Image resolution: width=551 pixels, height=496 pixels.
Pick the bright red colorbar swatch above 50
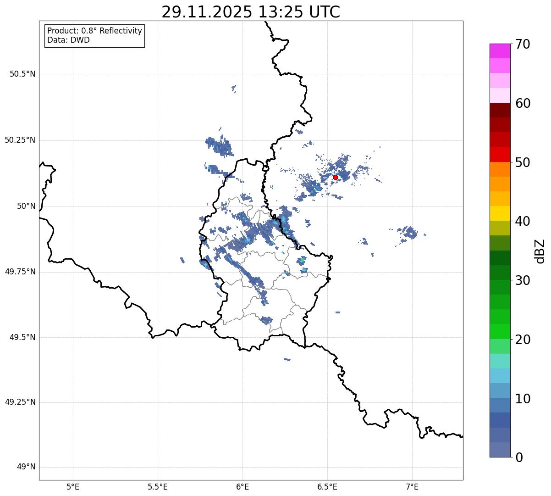(500, 155)
